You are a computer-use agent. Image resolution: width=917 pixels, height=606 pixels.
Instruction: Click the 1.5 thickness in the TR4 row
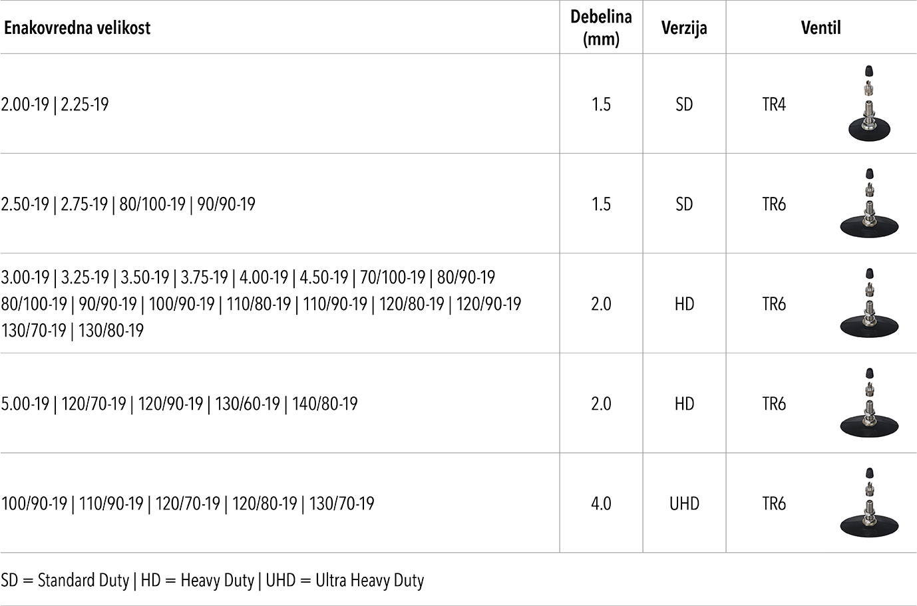coord(601,104)
